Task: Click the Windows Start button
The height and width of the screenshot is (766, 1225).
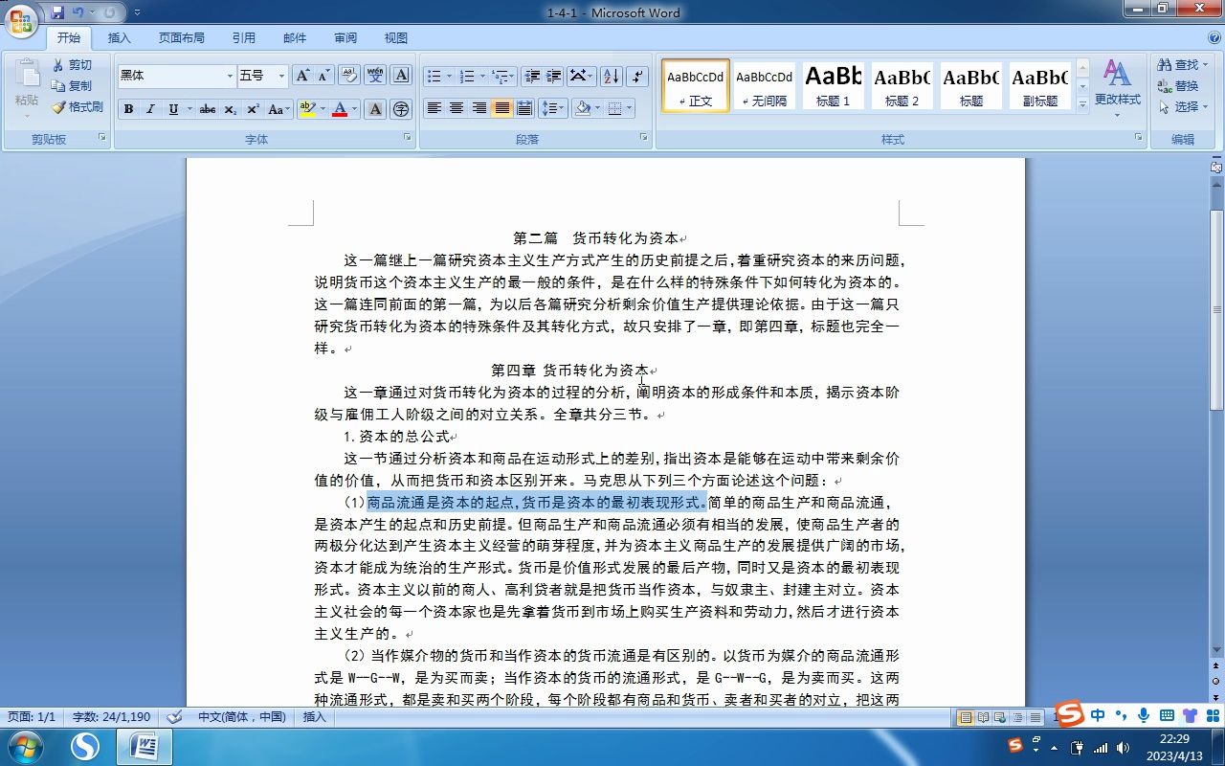Action: pos(23,746)
